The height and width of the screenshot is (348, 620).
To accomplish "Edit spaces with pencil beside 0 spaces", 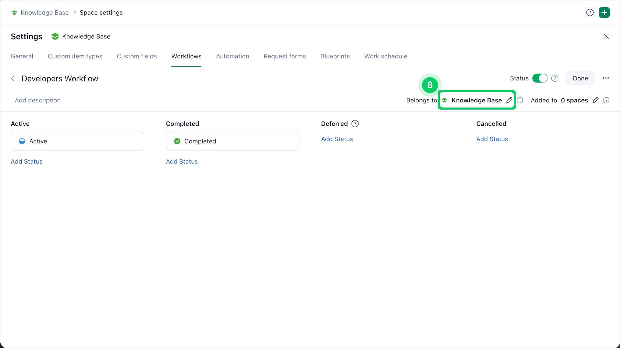I will [x=596, y=100].
